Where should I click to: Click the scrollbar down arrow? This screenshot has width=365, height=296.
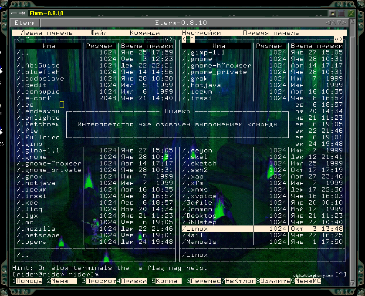pos(352,283)
